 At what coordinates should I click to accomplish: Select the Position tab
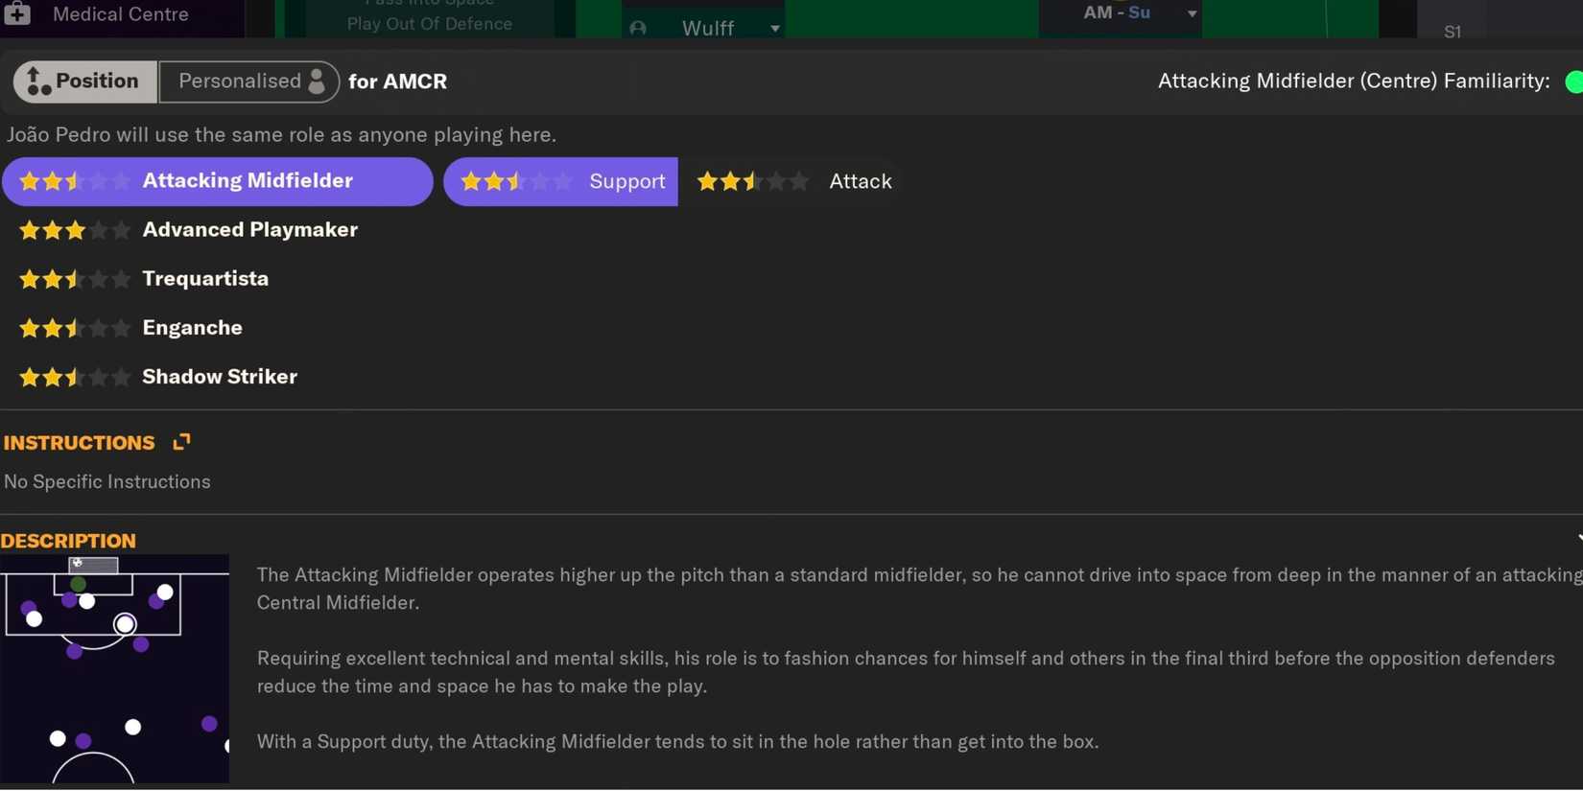84,81
